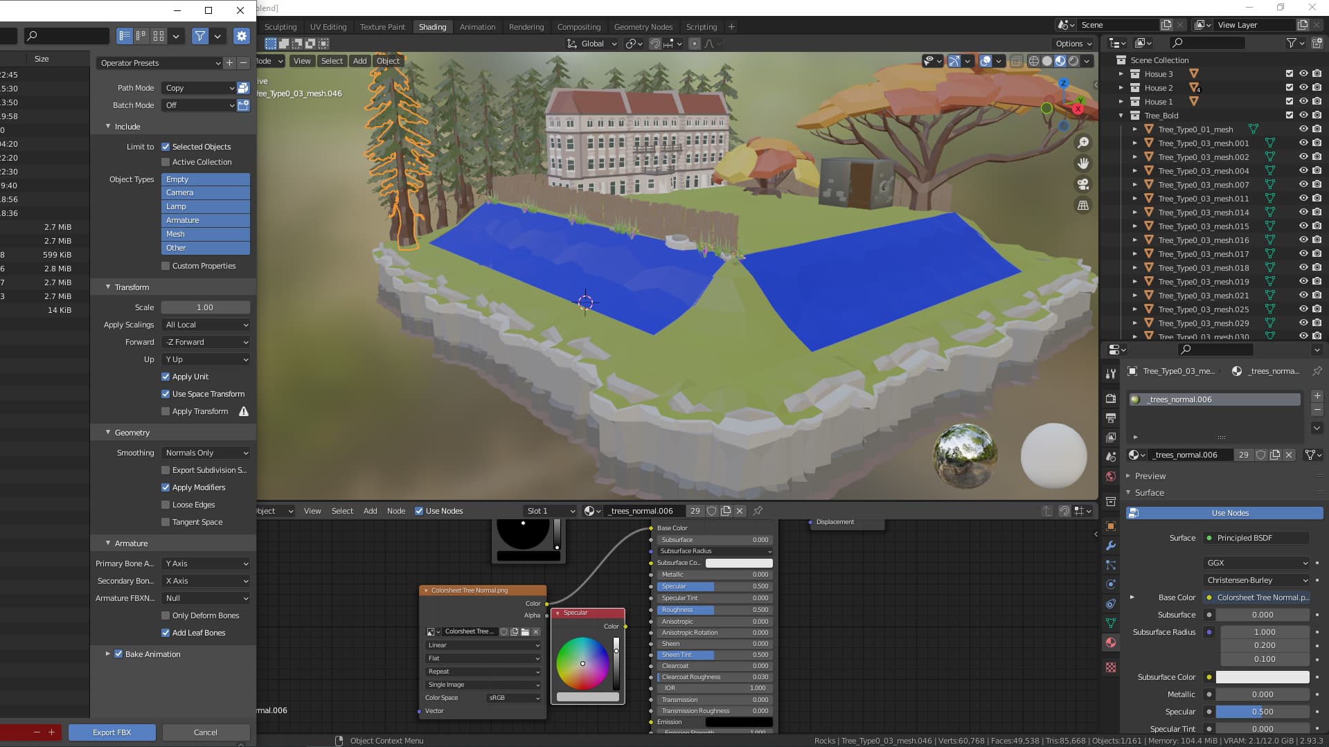The image size is (1329, 747).
Task: Adjust Specular slider in properties
Action: (x=1263, y=712)
